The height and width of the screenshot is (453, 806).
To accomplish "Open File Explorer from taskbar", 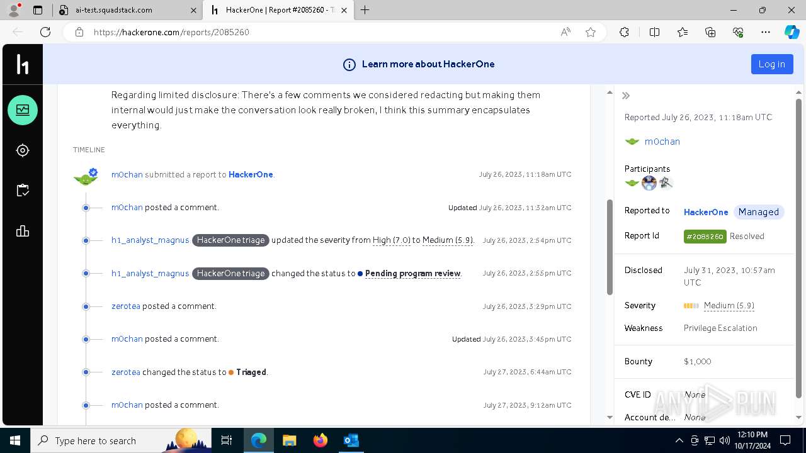I will click(290, 440).
